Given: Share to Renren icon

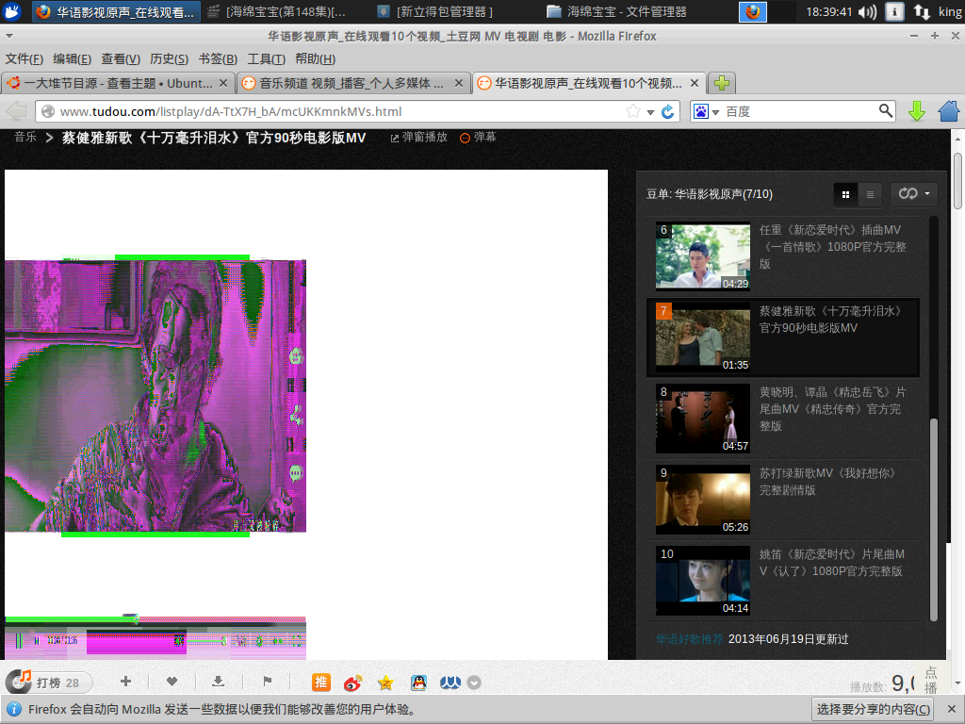Looking at the screenshot, I should tap(450, 683).
